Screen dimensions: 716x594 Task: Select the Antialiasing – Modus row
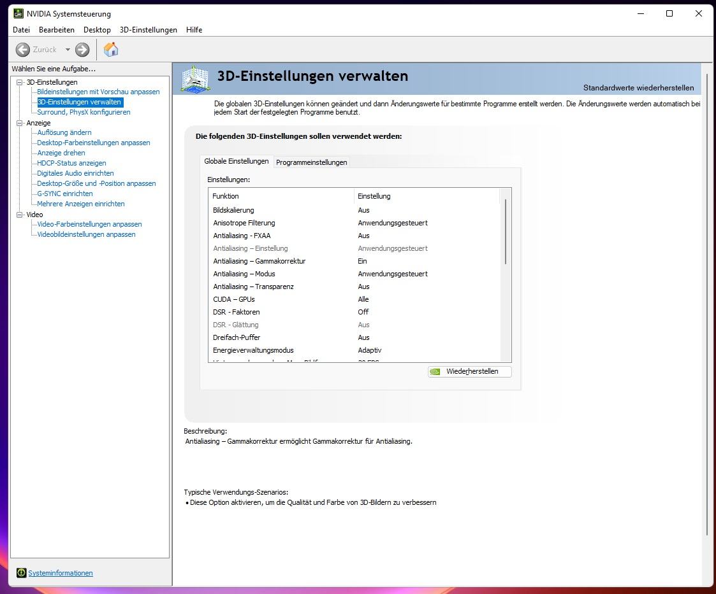click(x=354, y=274)
